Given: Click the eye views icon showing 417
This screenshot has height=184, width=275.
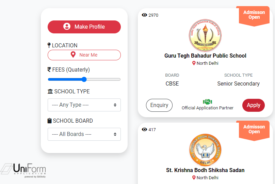Looking at the screenshot, I should click(x=144, y=129).
